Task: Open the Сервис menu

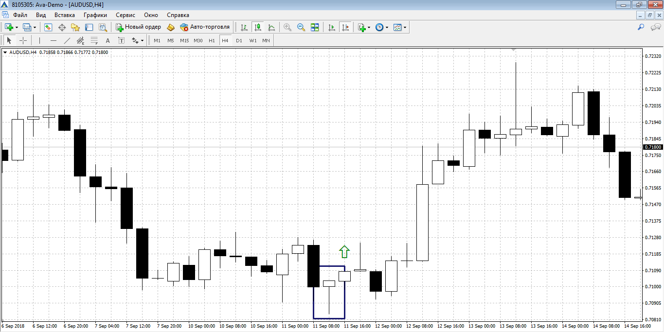Action: 126,15
